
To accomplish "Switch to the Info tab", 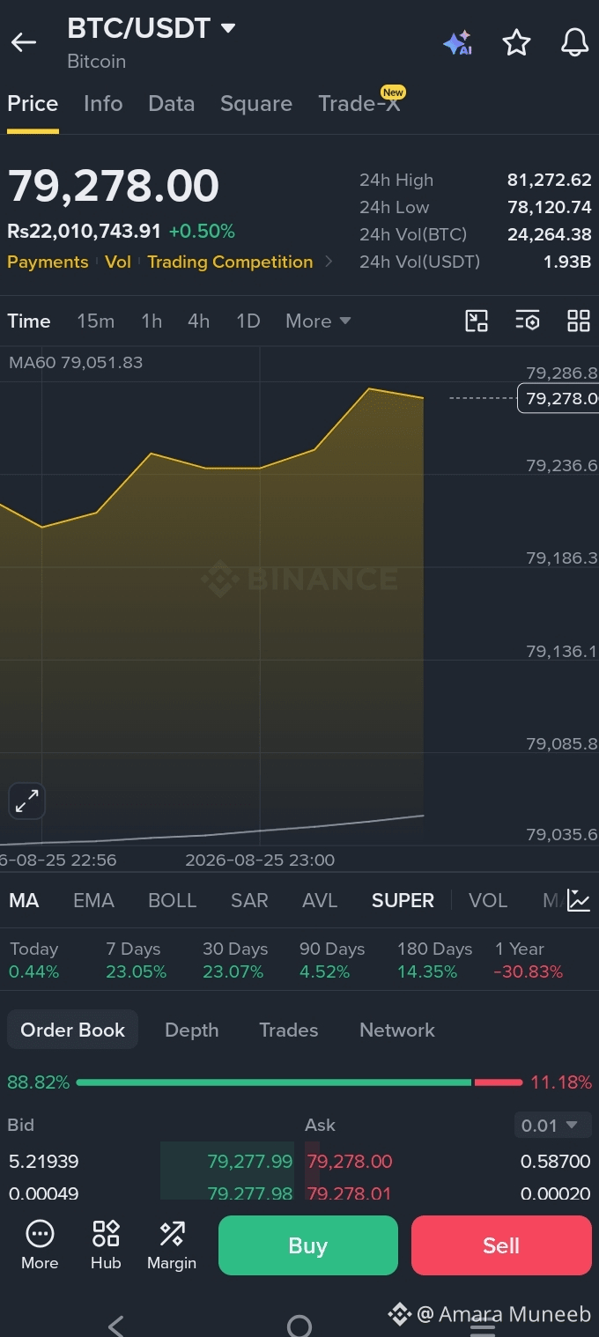I will tap(103, 103).
